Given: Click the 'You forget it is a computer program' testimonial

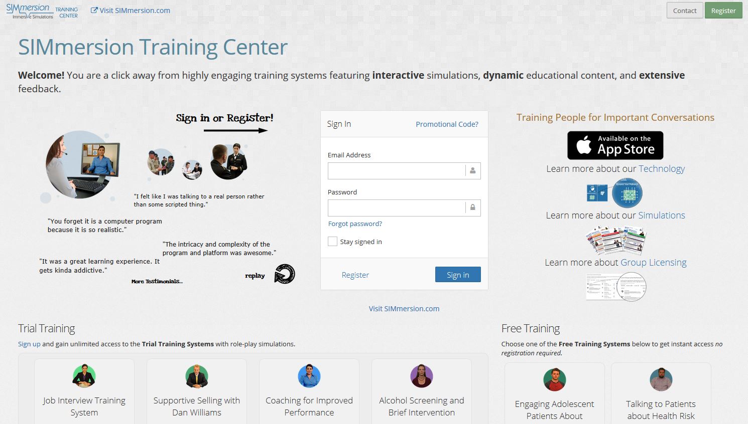Looking at the screenshot, I should pyautogui.click(x=105, y=226).
